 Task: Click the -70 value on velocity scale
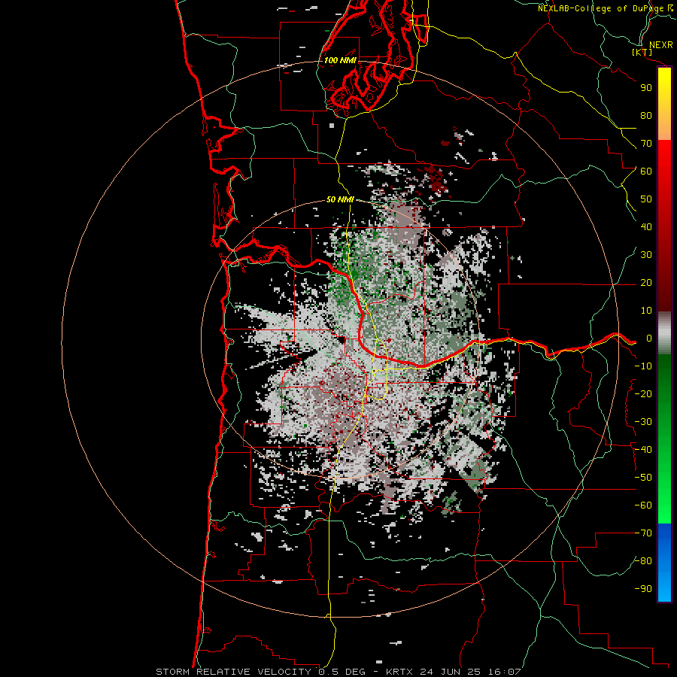click(643, 533)
